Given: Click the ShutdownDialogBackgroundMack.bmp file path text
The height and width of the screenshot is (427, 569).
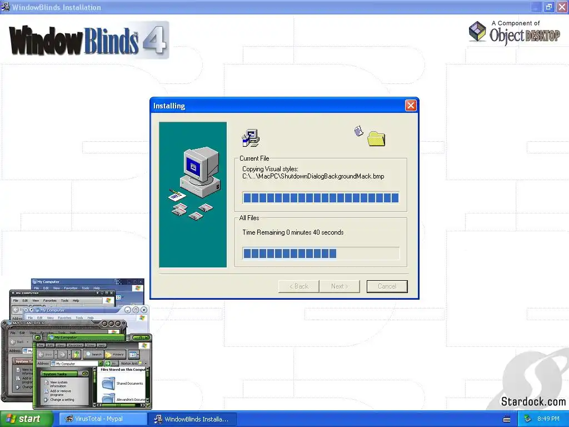Looking at the screenshot, I should click(x=313, y=176).
